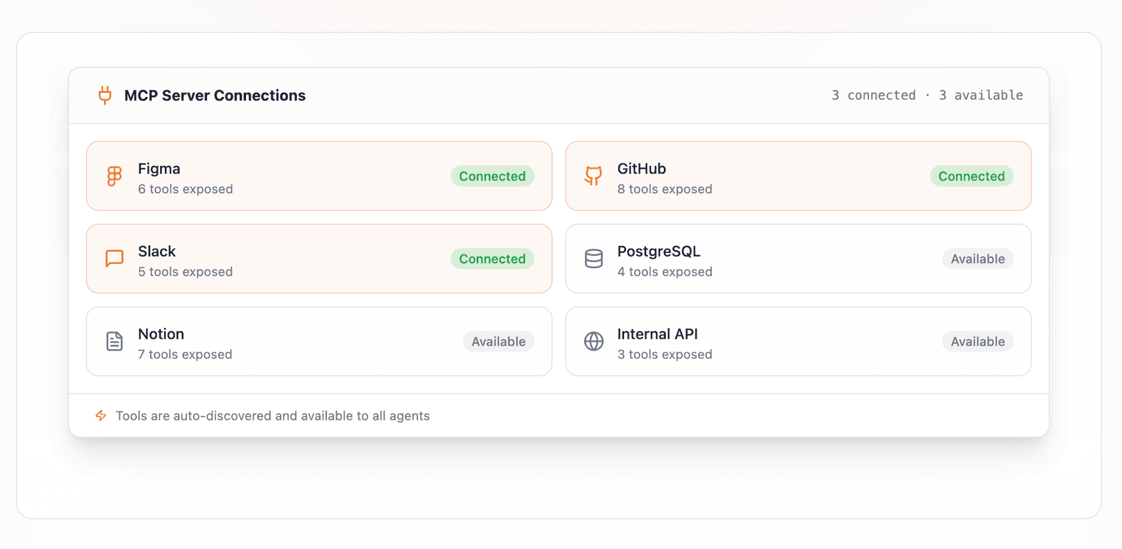The image size is (1122, 549).
Task: Click the Notion Available badge to connect
Action: [x=498, y=341]
